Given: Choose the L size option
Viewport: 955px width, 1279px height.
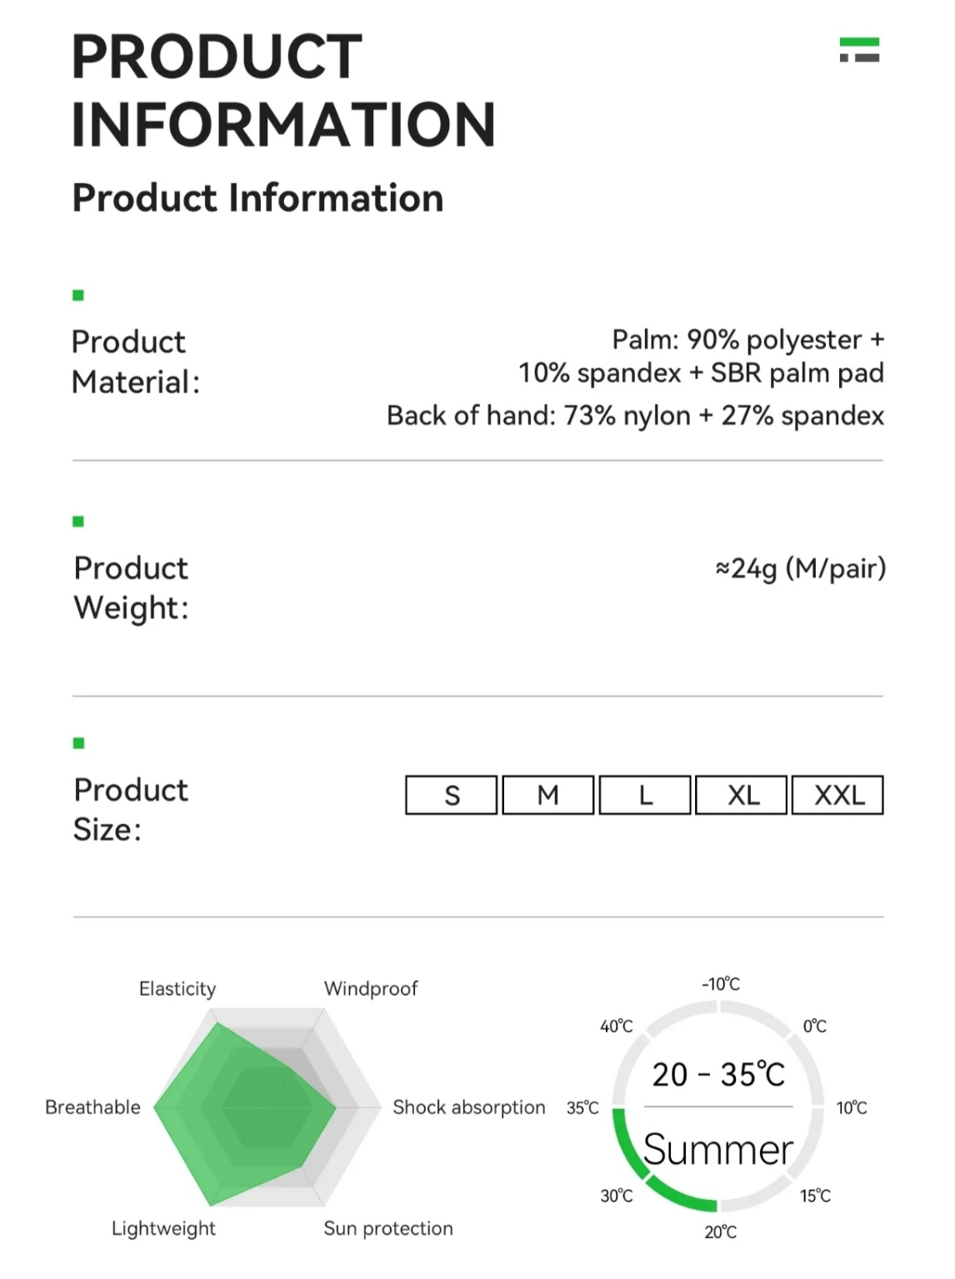Looking at the screenshot, I should click(x=645, y=795).
